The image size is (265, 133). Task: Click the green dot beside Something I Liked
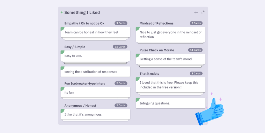61,12
